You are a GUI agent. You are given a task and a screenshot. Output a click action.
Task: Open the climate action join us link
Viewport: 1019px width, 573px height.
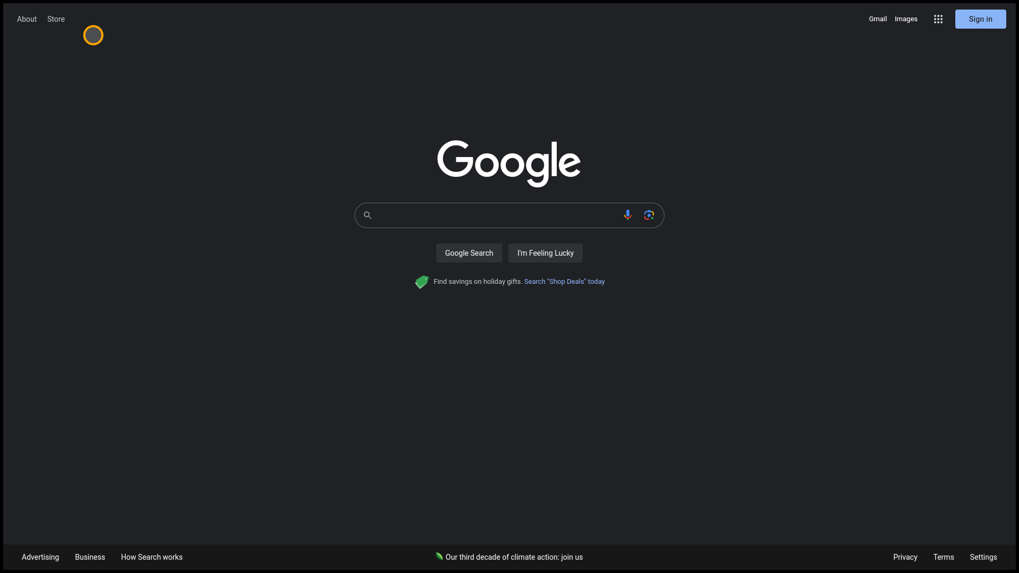pos(514,557)
